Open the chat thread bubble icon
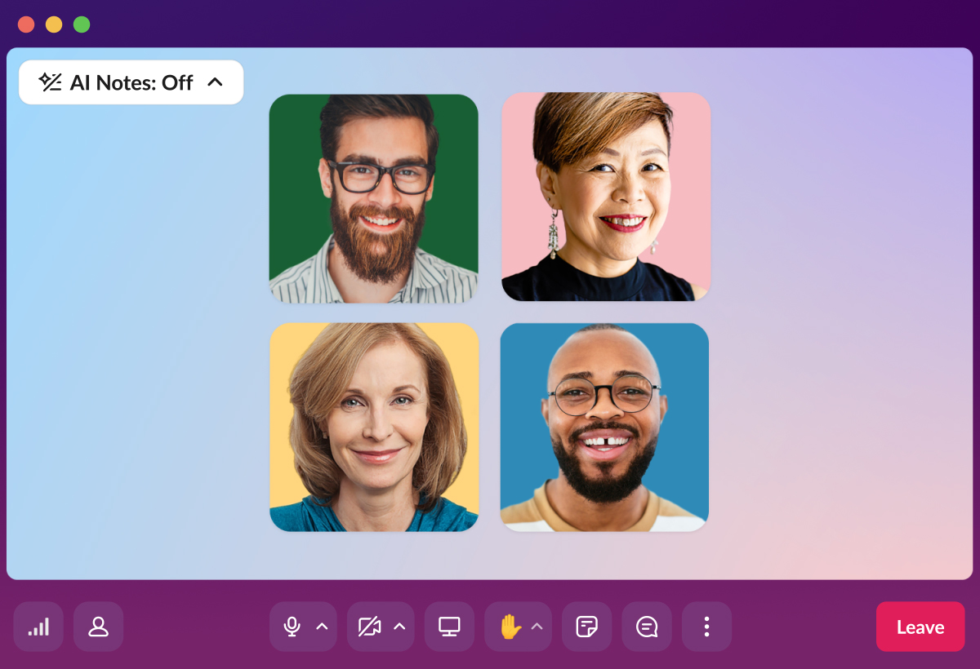 click(647, 627)
